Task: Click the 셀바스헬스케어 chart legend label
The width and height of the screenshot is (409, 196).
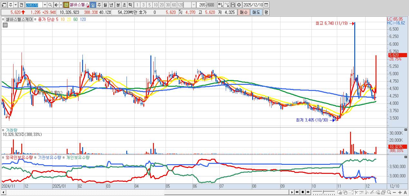Action: 19,19
